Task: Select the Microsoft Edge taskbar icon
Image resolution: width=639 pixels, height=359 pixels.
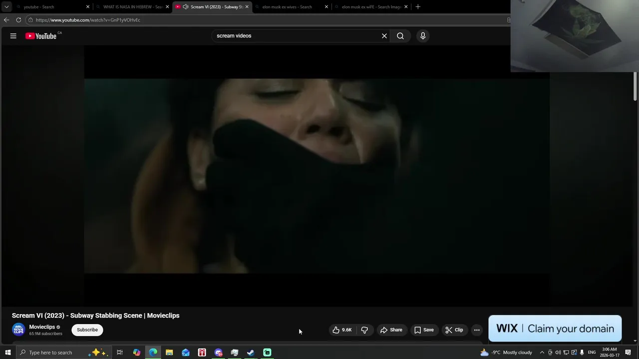Action: pyautogui.click(x=153, y=353)
